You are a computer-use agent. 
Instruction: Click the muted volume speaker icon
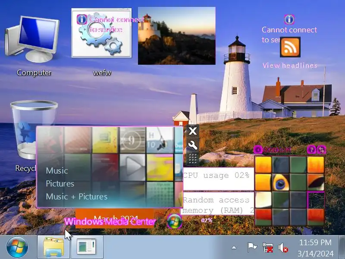283,247
